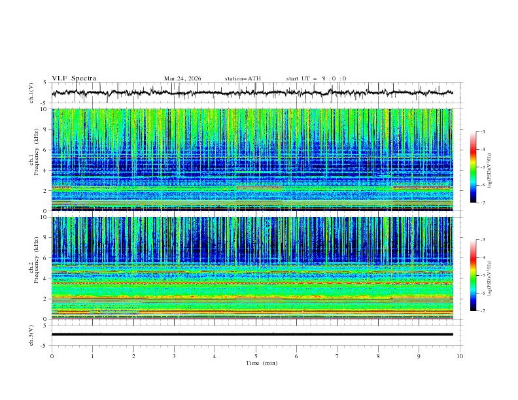Click the "station=ATH" label
The image size is (518, 400).
[243, 78]
